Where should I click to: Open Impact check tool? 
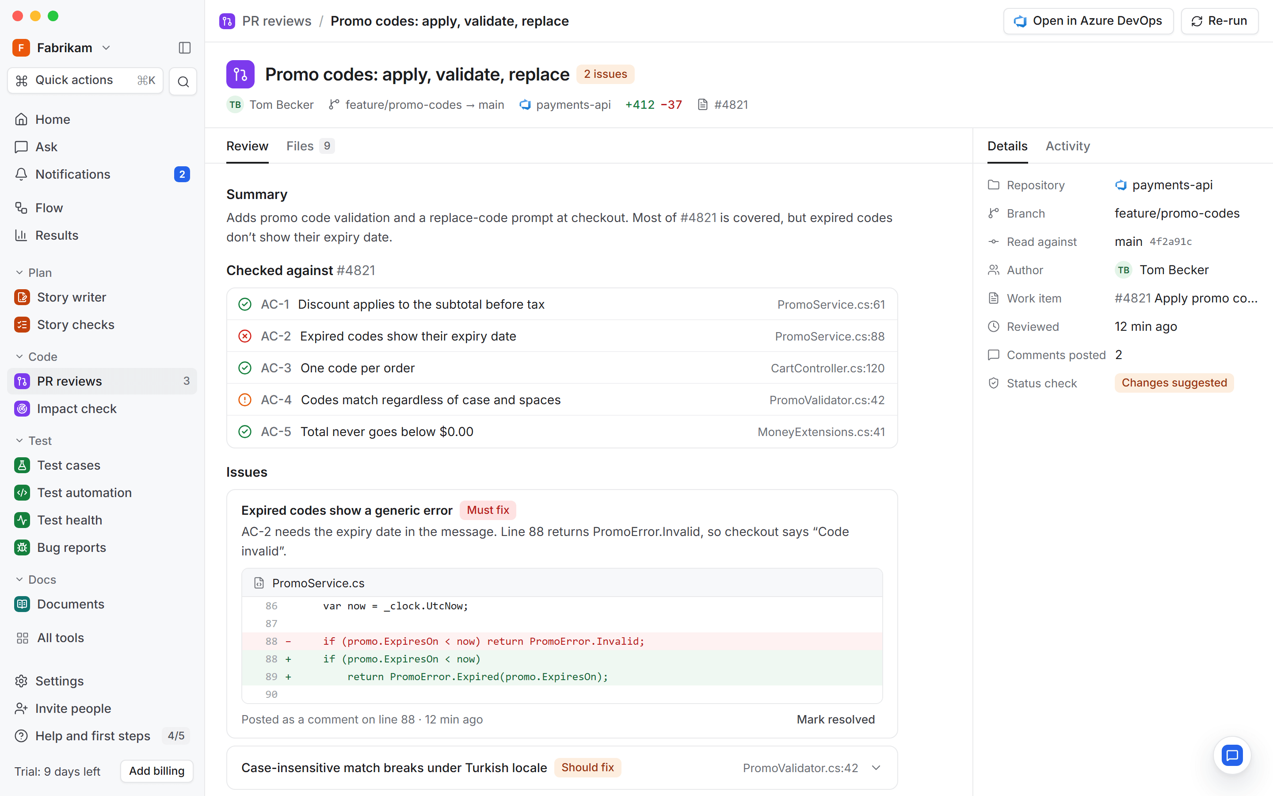[102, 409]
